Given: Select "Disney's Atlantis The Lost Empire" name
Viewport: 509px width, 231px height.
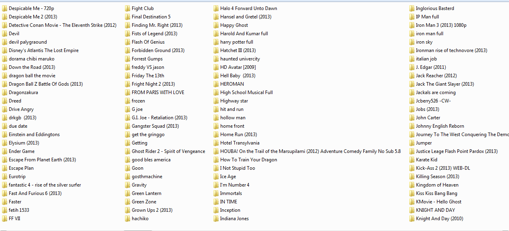Looking at the screenshot, I should pyautogui.click(x=44, y=50).
